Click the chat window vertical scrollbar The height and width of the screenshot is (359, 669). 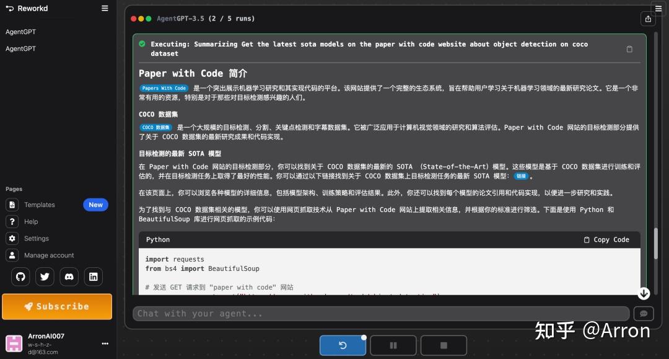click(656, 243)
